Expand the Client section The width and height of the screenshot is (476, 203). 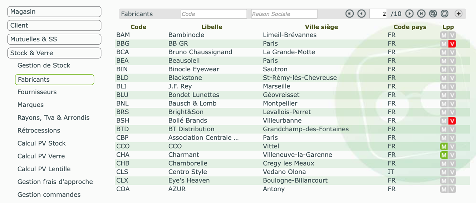(54, 25)
